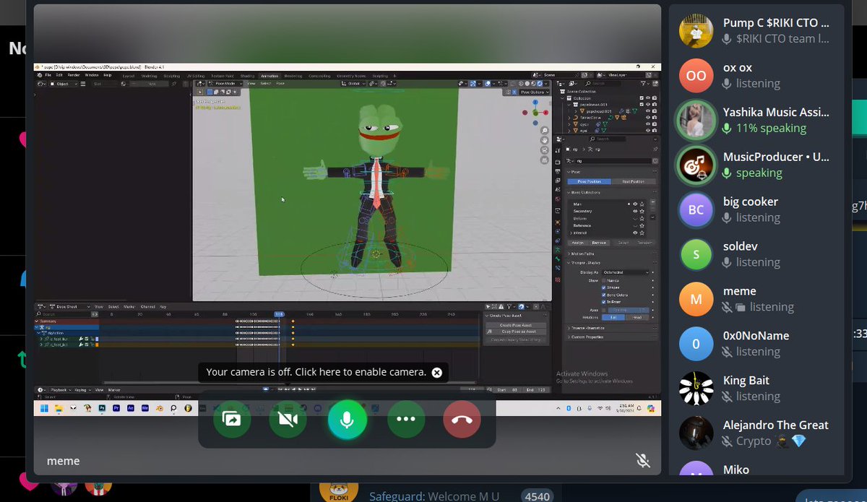The image size is (867, 502).
Task: Click the muted mic icon on meme's video tile
Action: pos(642,460)
